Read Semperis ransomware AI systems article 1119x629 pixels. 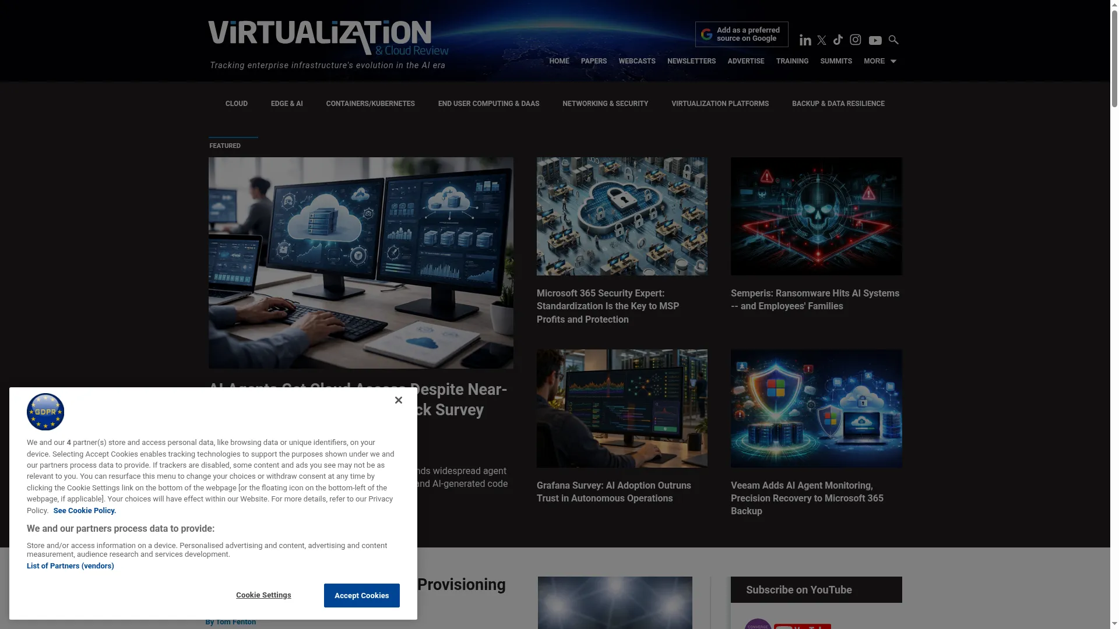click(815, 300)
